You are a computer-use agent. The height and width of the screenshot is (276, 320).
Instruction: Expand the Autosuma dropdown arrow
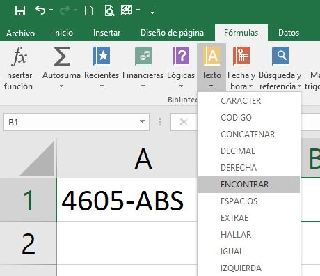[61, 86]
